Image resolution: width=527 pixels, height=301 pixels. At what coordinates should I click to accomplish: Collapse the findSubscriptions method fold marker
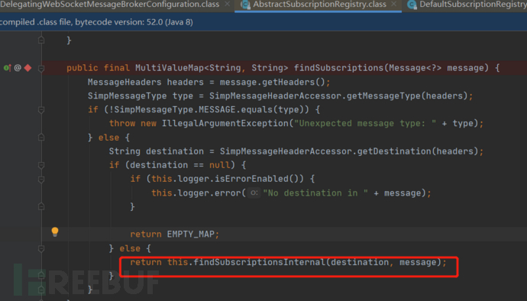(41, 68)
